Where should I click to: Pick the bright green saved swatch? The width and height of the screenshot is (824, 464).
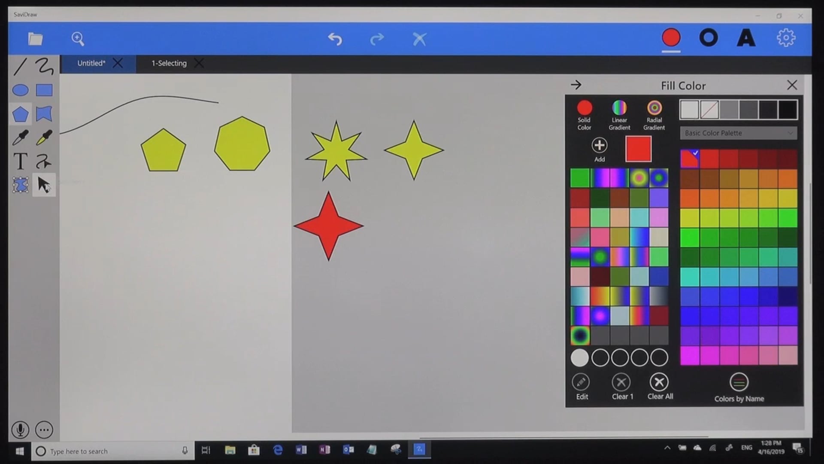[x=579, y=178]
